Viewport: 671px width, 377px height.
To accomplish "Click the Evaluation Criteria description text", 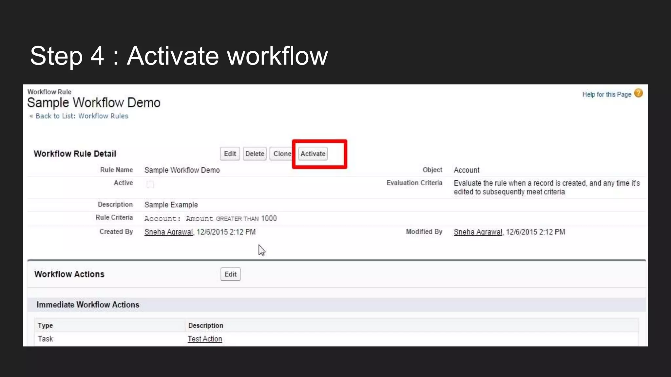I will pyautogui.click(x=547, y=188).
